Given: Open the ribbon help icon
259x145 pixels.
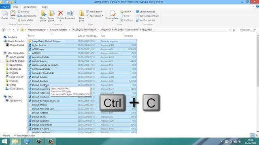Looking at the screenshot, I should [257, 6].
